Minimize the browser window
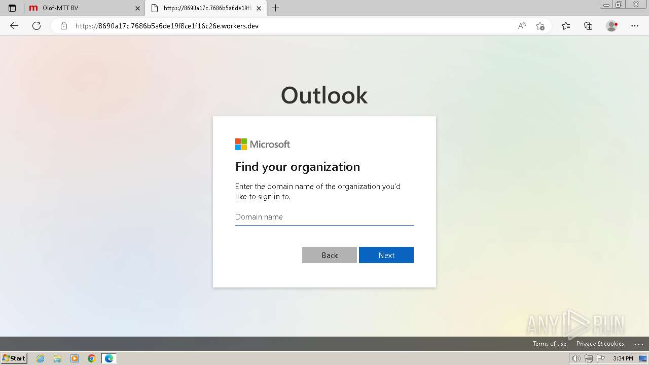Viewport: 649px width, 365px height. point(606,5)
